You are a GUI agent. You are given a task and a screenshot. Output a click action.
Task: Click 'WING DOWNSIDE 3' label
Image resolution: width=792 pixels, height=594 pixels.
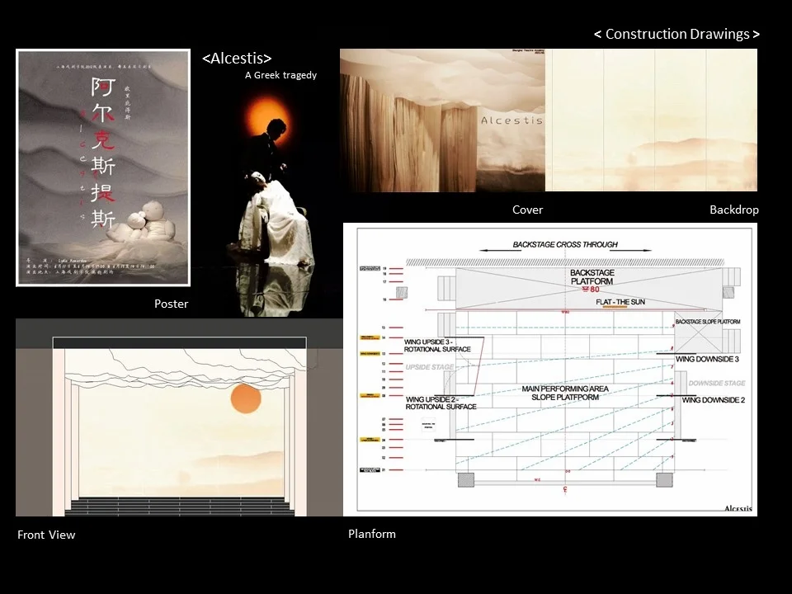(707, 359)
